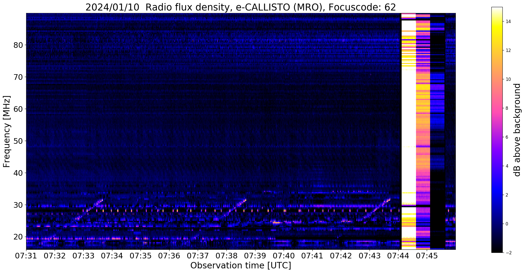525x273 pixels.
Task: Click the 'Frequency [MHz]' axis label
Action: (x=7, y=132)
